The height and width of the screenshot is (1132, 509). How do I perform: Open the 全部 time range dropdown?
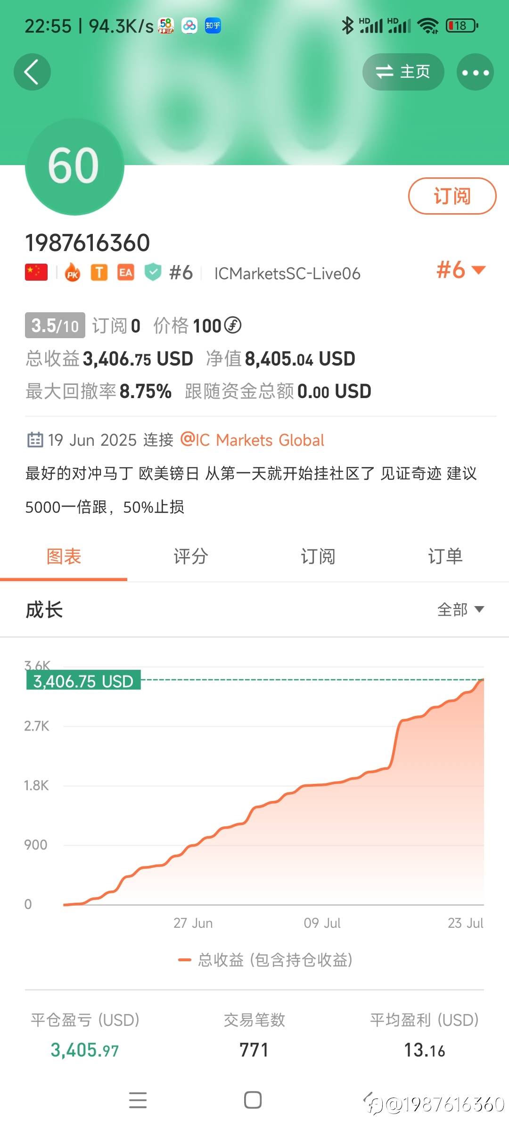(x=460, y=609)
